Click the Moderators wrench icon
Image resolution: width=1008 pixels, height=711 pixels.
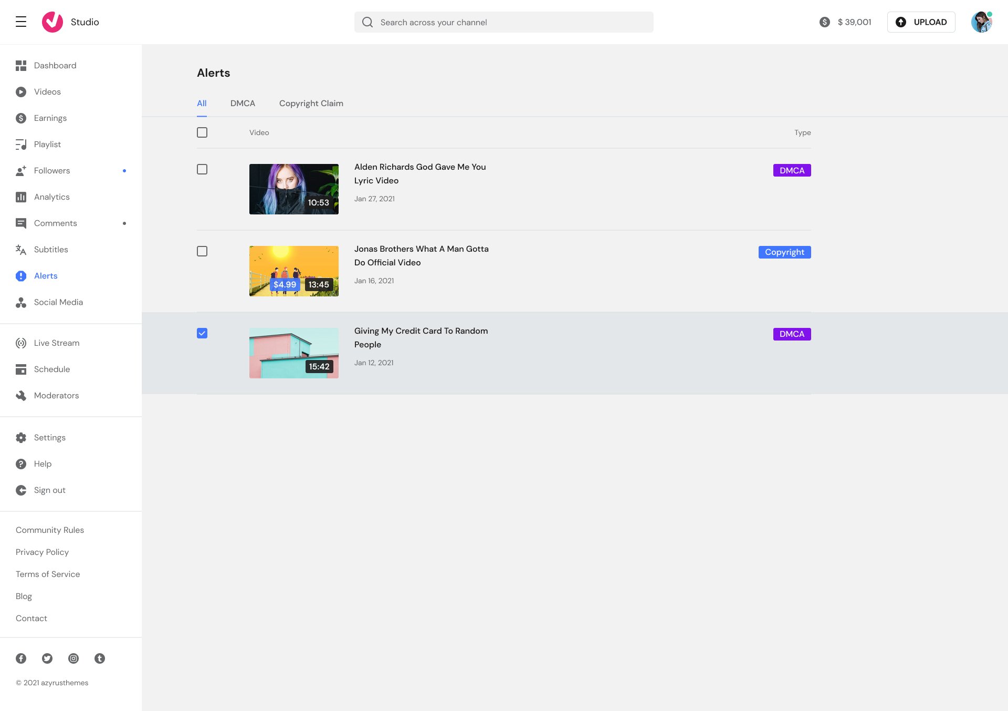(21, 396)
